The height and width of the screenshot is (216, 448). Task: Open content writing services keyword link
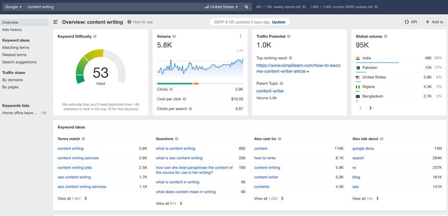(x=78, y=158)
